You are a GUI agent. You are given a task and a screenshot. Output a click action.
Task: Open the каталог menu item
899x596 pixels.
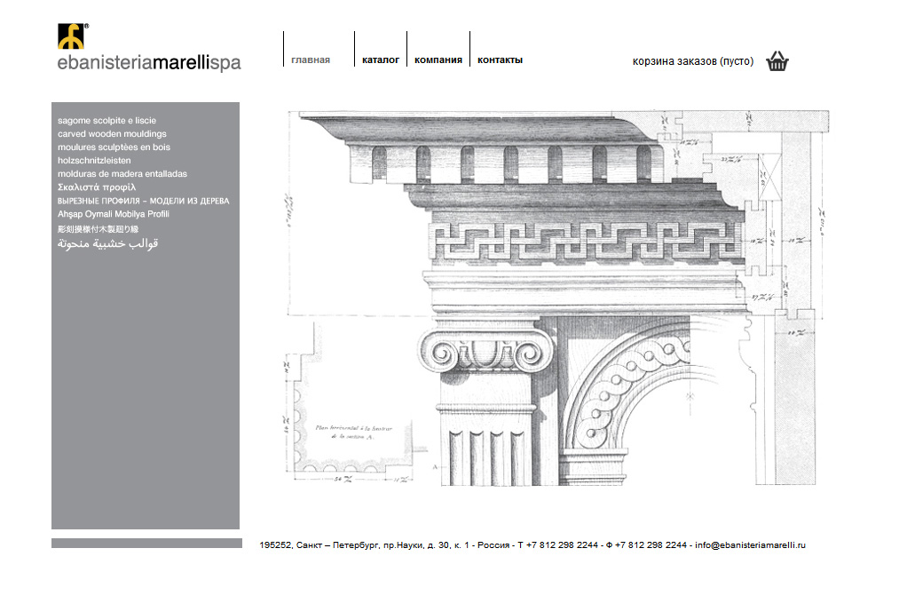pos(381,60)
